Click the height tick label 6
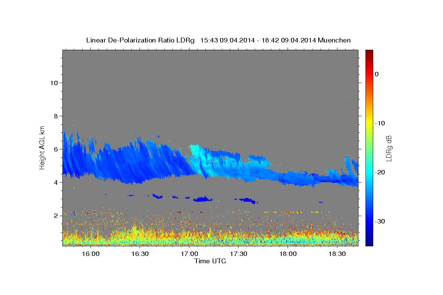 56,149
